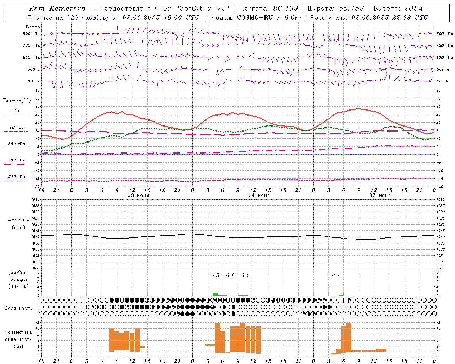The height and width of the screenshot is (364, 455).
Task: Click the Осадки panel label
Action: point(18,279)
